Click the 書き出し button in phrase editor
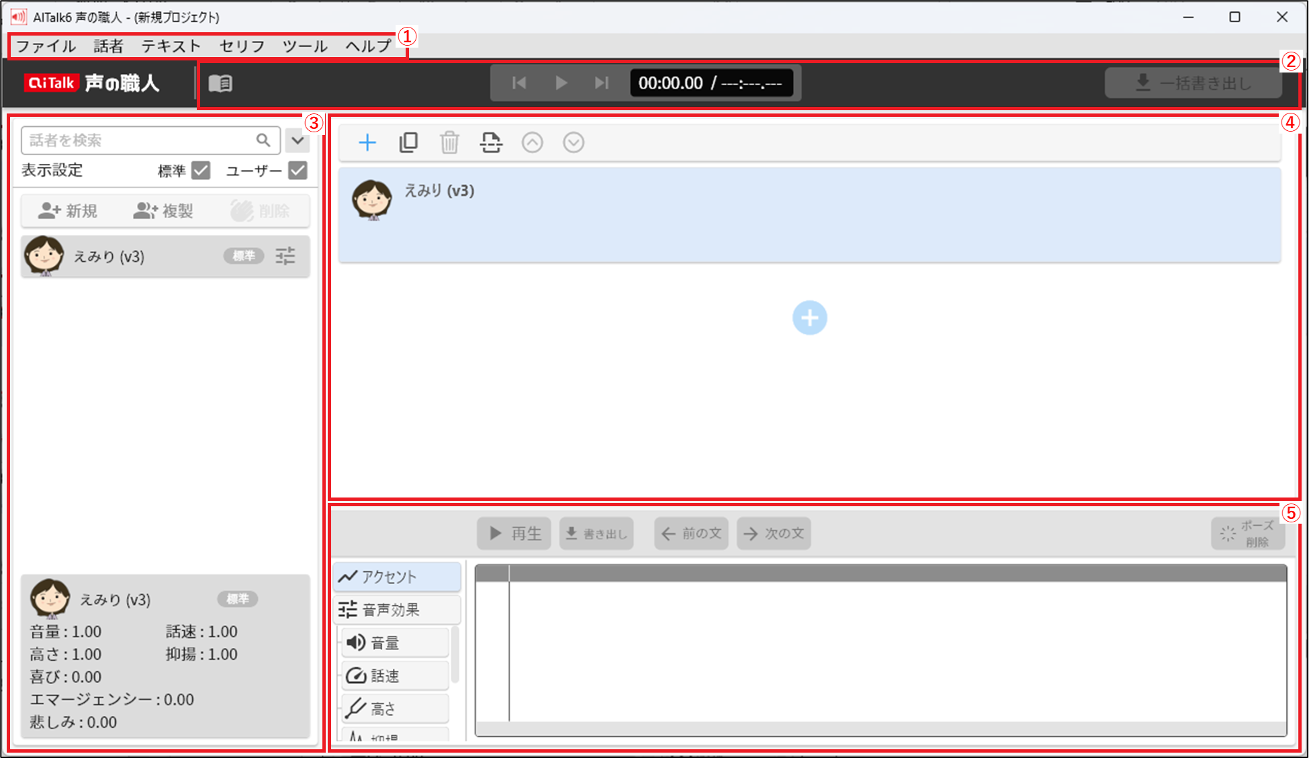 pos(596,534)
